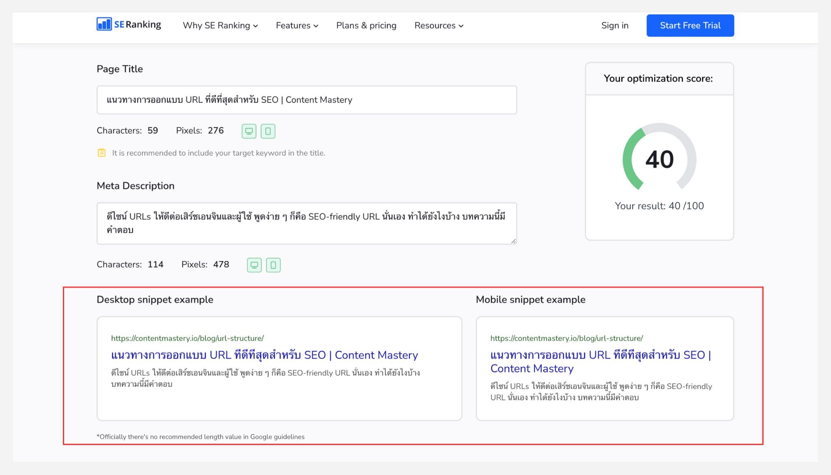
Task: Open the Why SE Ranking menu
Action: pos(220,26)
